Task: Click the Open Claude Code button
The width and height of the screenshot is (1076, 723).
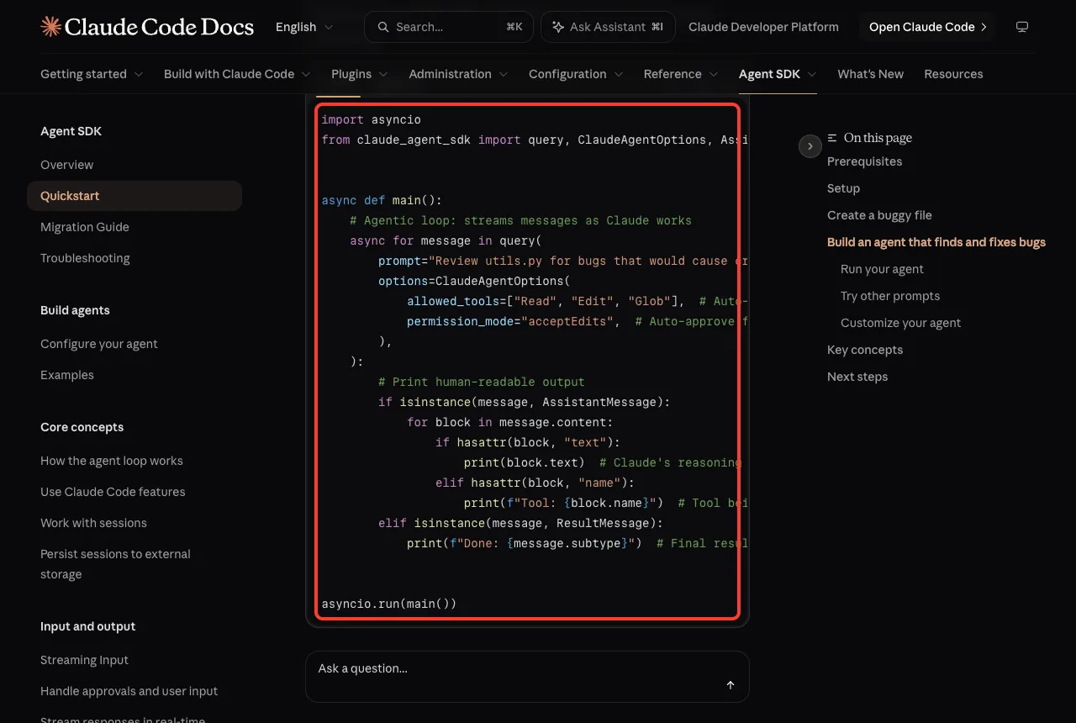Action: [x=928, y=27]
